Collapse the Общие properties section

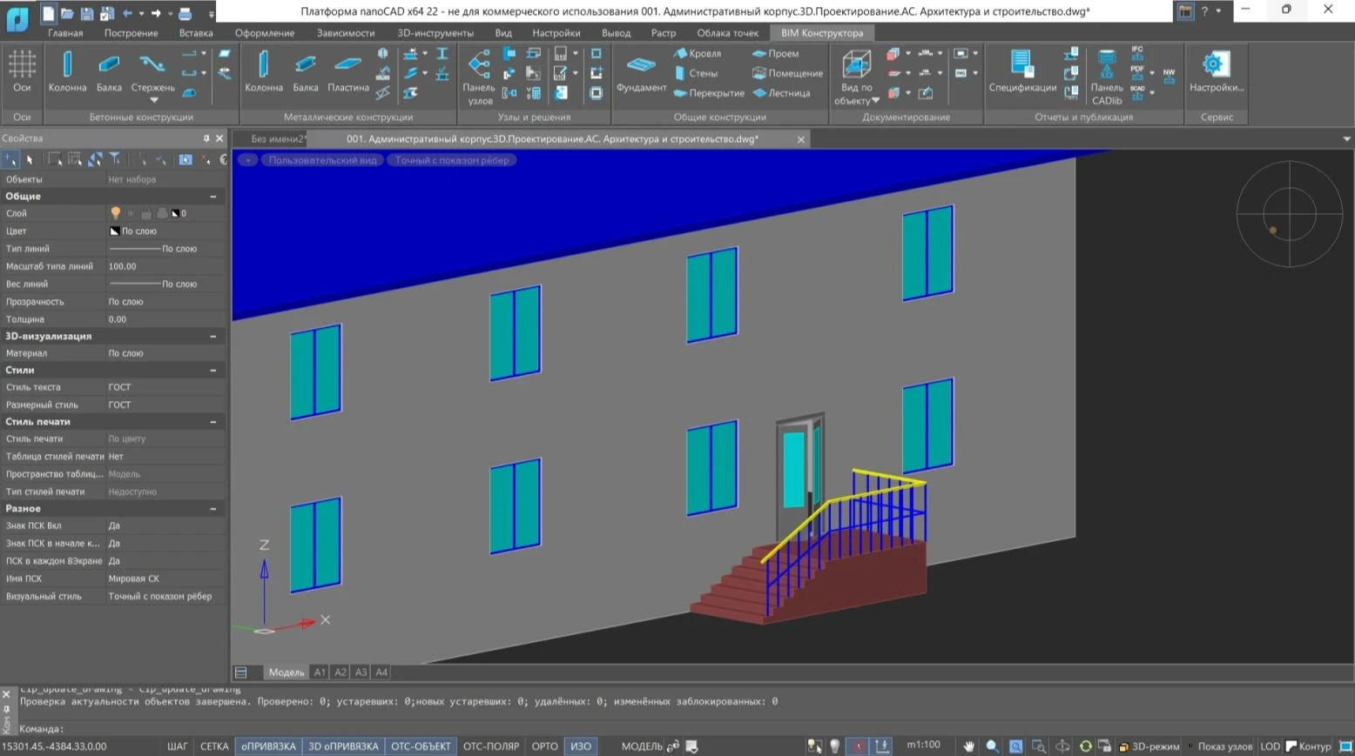click(213, 197)
